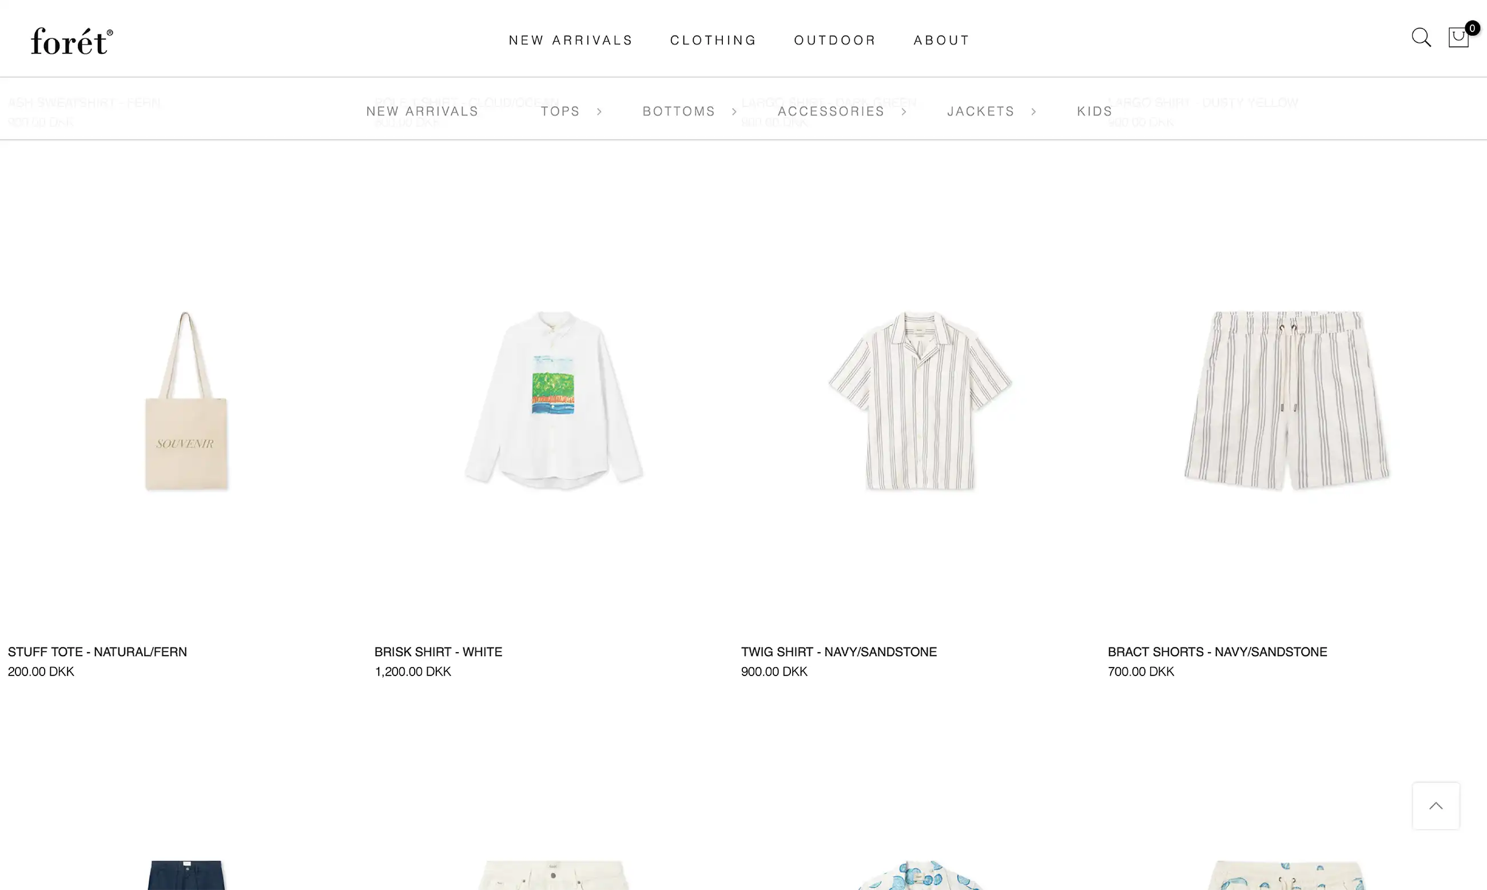View the Bract Shorts striped thumbnail

[x=1287, y=400]
